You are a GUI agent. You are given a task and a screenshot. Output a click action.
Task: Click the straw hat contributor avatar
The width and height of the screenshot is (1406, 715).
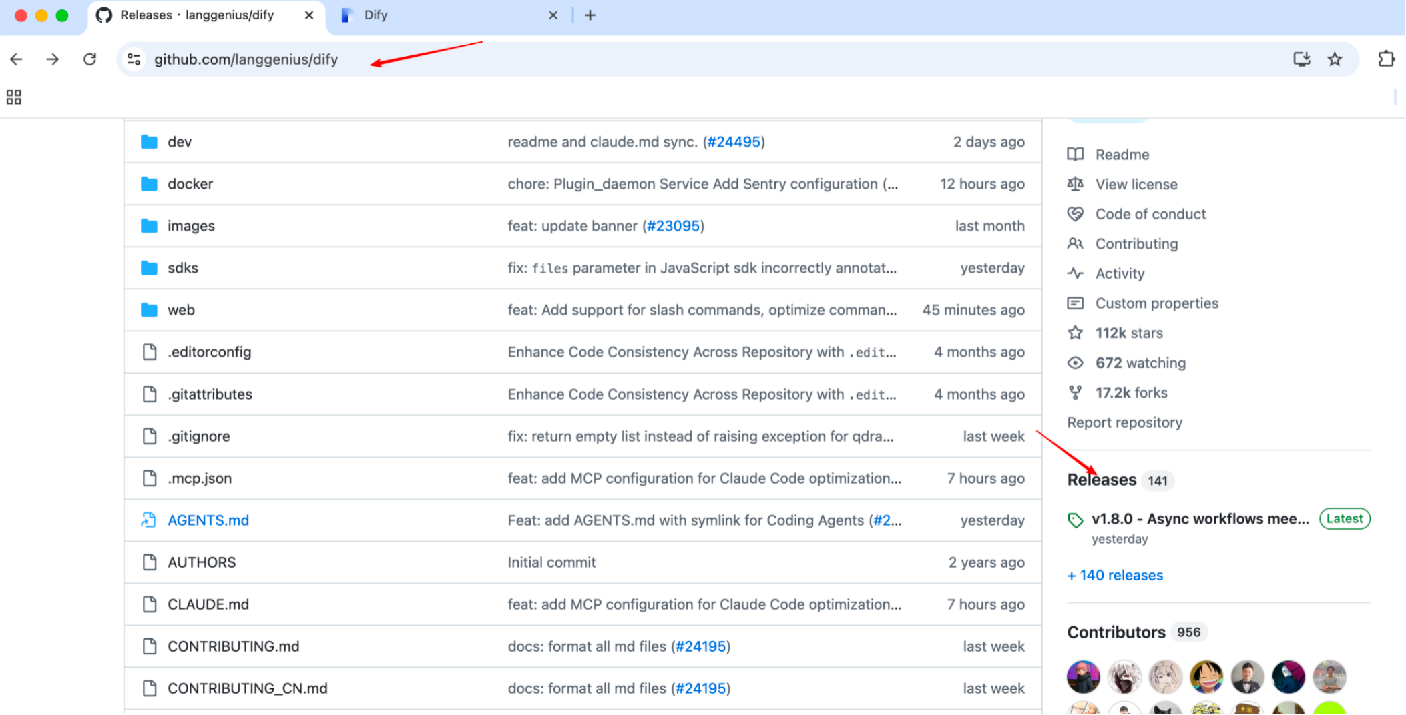click(x=1206, y=677)
